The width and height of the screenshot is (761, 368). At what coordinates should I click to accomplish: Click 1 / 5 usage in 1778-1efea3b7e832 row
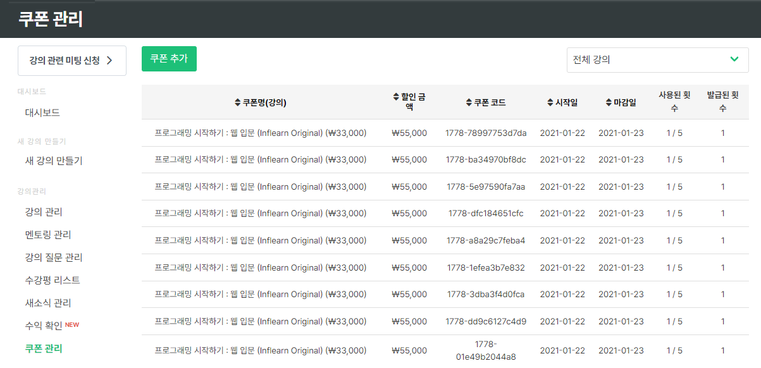[674, 267]
